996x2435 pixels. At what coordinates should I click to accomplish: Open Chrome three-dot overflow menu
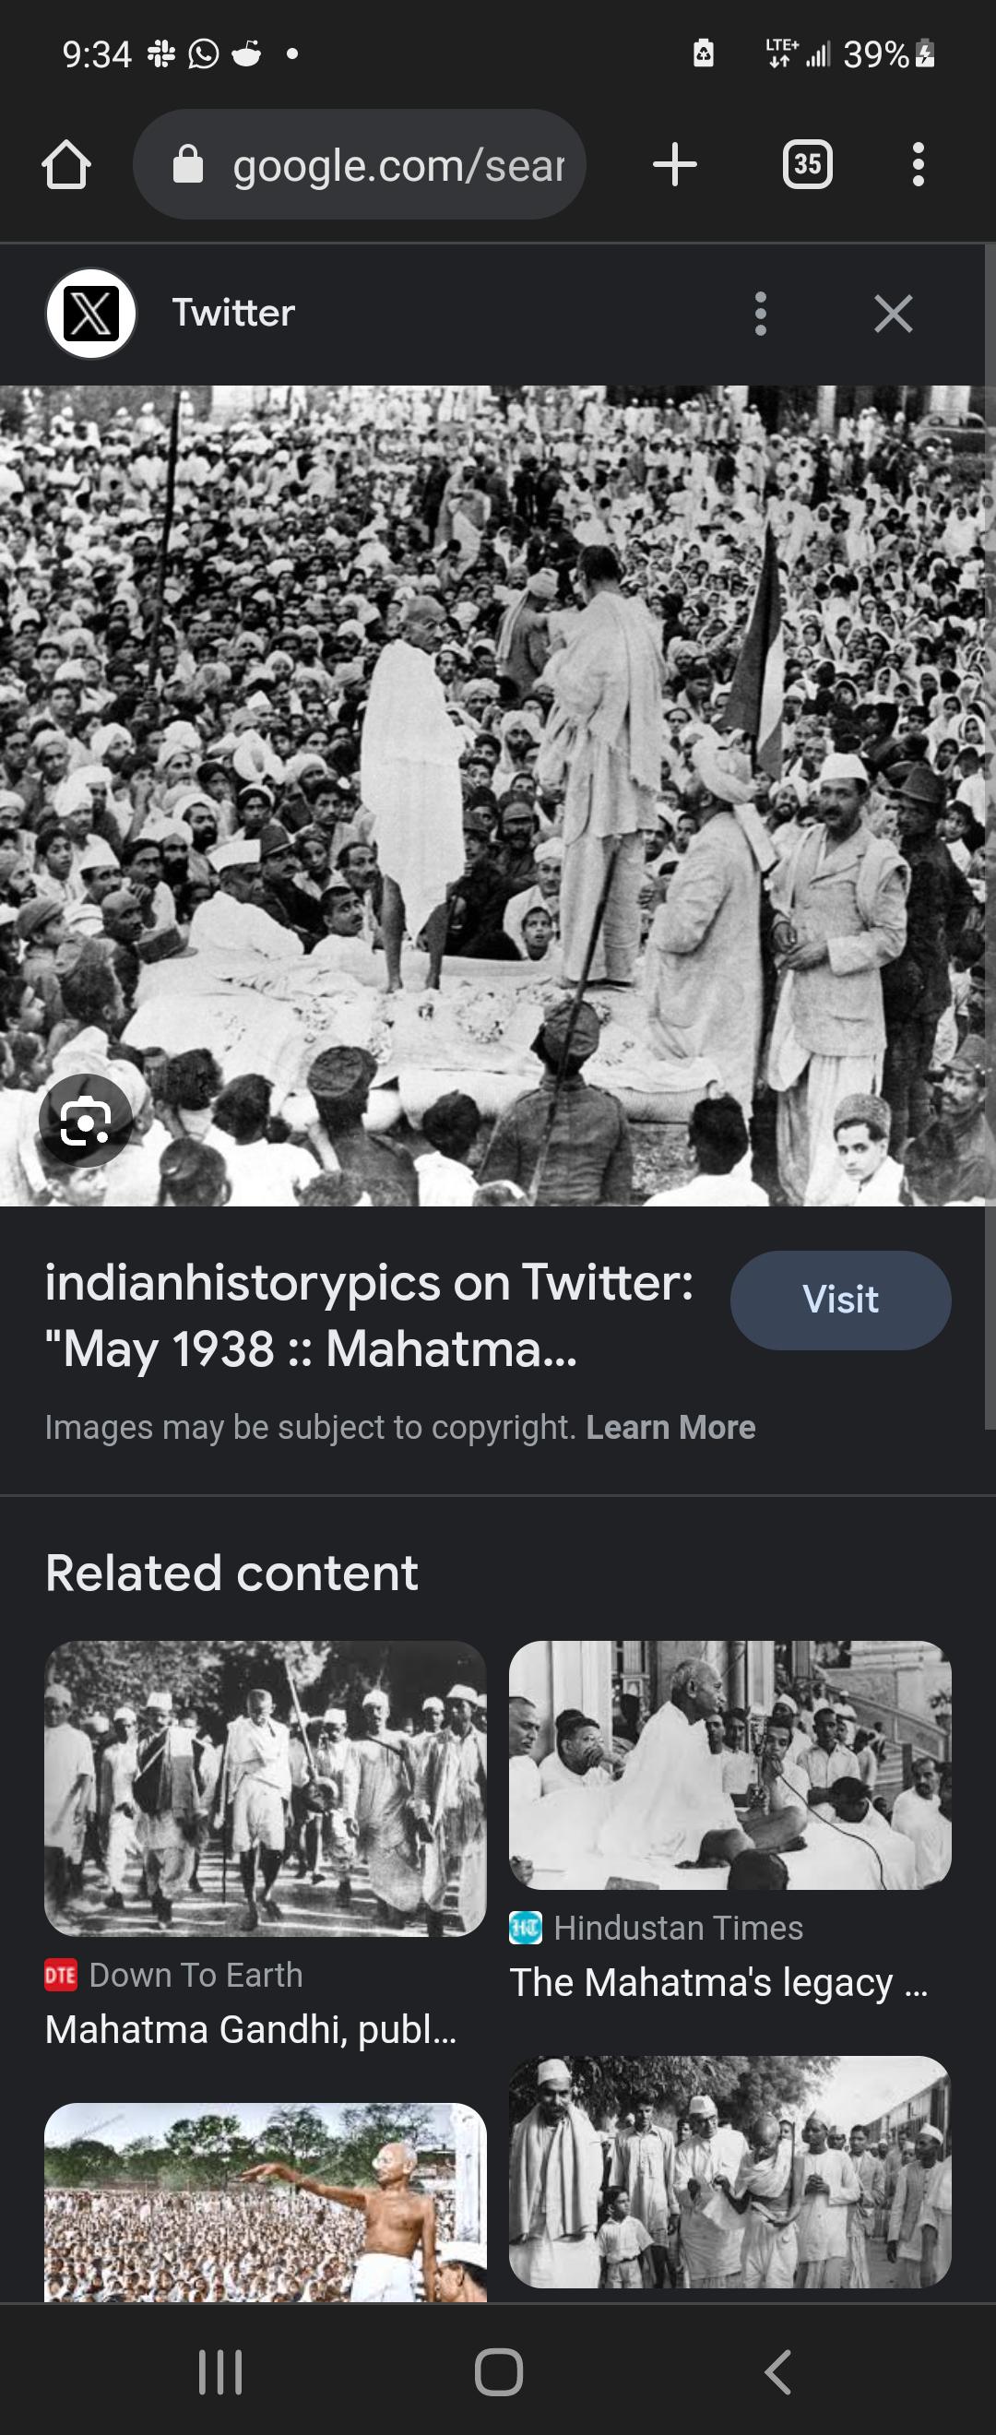[918, 164]
